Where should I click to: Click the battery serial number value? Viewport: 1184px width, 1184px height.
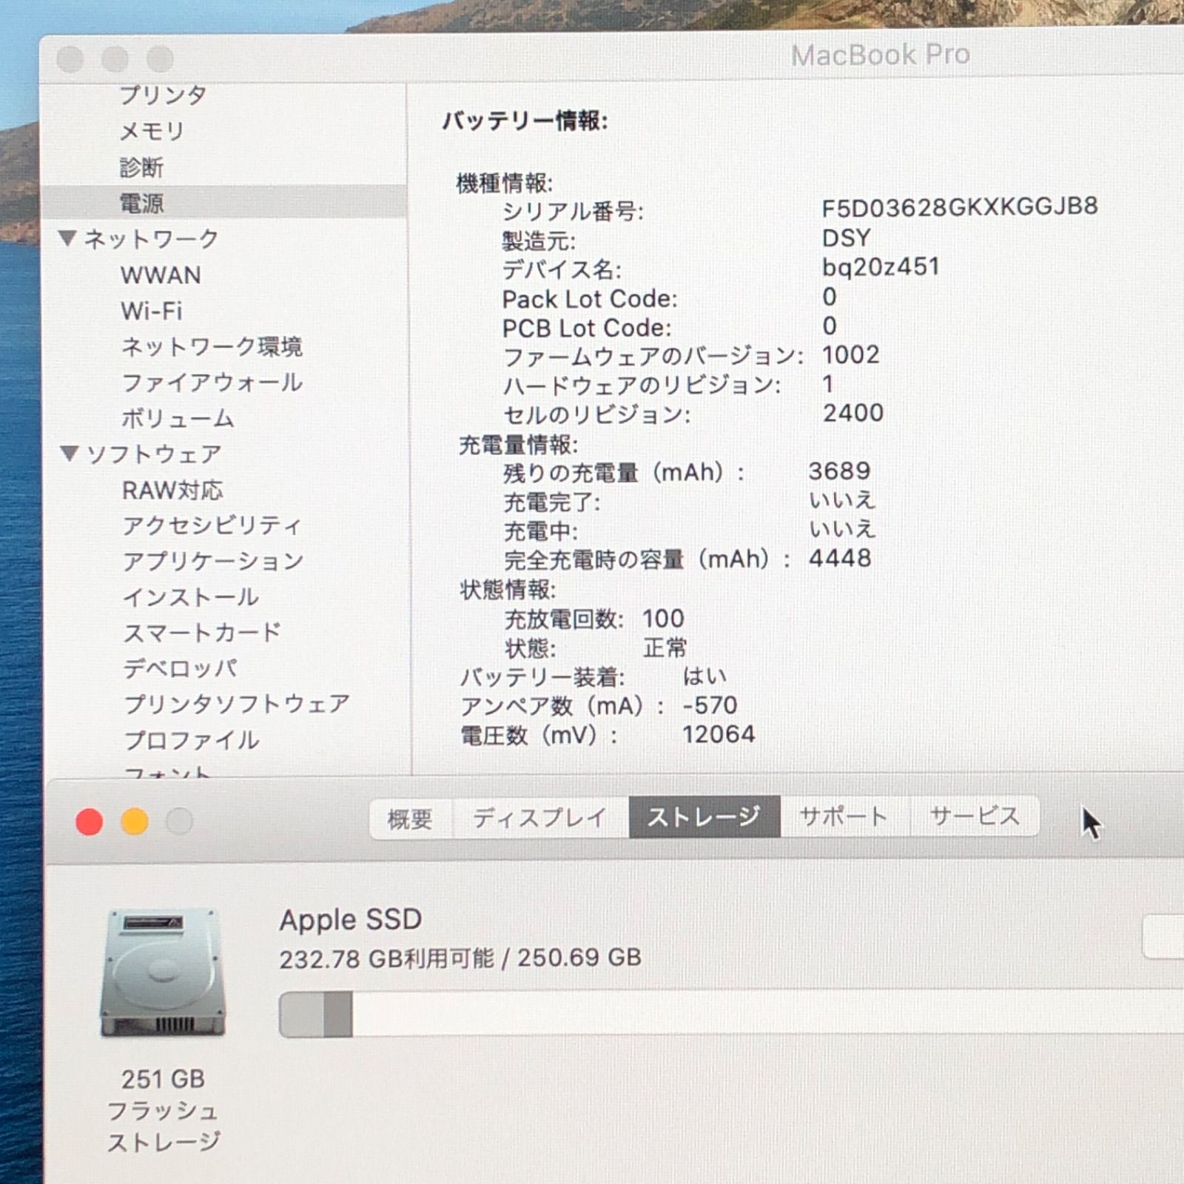(959, 207)
